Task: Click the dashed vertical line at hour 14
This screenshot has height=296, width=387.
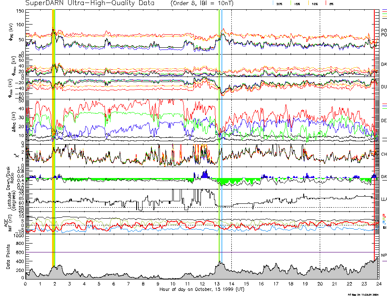Action: [231, 144]
